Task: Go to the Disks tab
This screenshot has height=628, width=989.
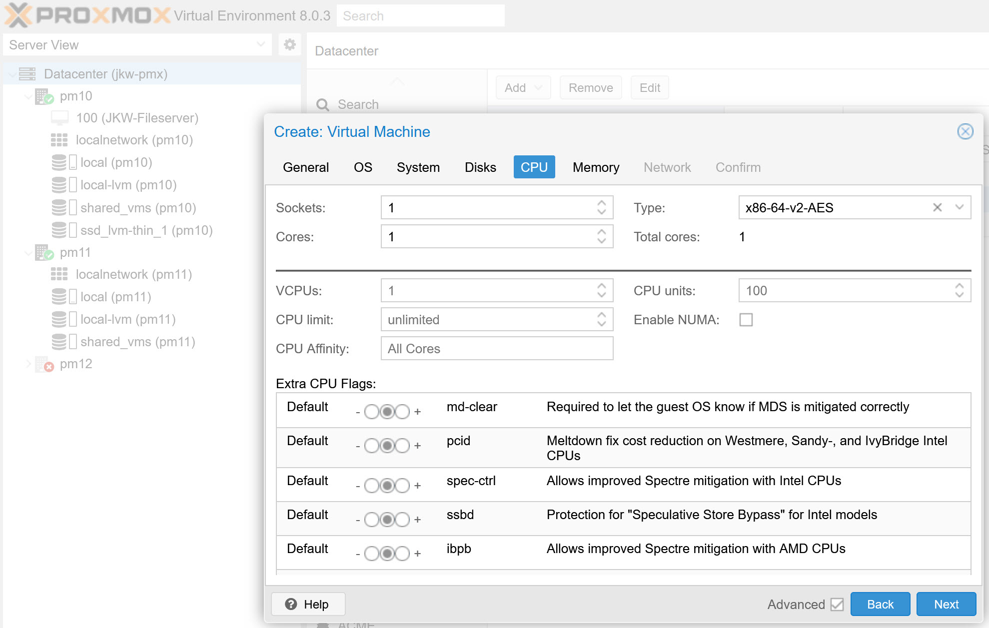Action: coord(480,167)
